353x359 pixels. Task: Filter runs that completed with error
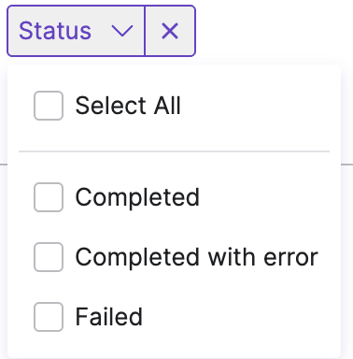coord(49,257)
